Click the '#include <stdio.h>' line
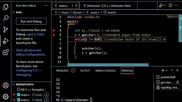The height and width of the screenshot is (102, 182). click(84, 17)
